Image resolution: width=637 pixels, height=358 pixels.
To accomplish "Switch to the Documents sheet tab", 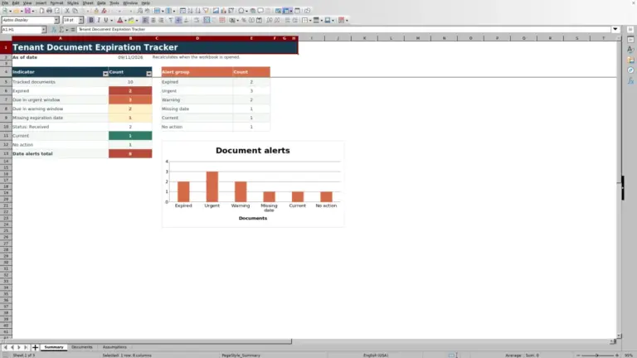I will coord(82,347).
